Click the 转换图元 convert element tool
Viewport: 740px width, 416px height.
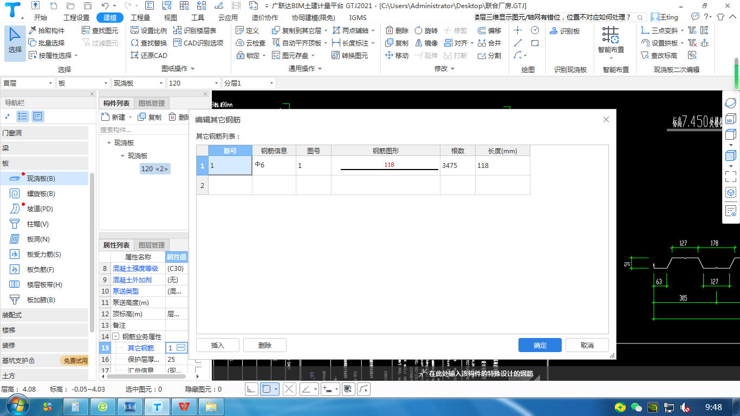(x=350, y=55)
